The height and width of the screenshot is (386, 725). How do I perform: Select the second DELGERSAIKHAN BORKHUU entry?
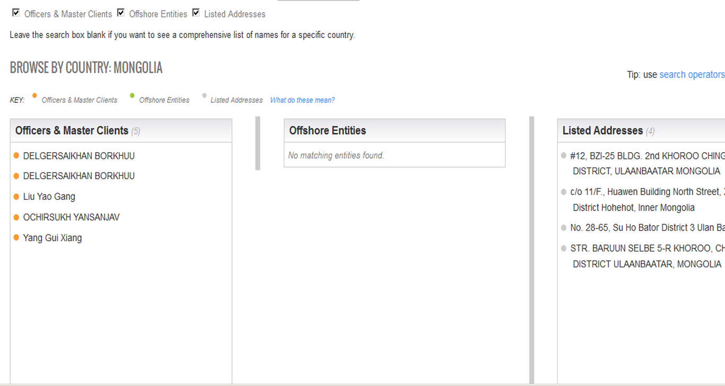click(x=79, y=176)
